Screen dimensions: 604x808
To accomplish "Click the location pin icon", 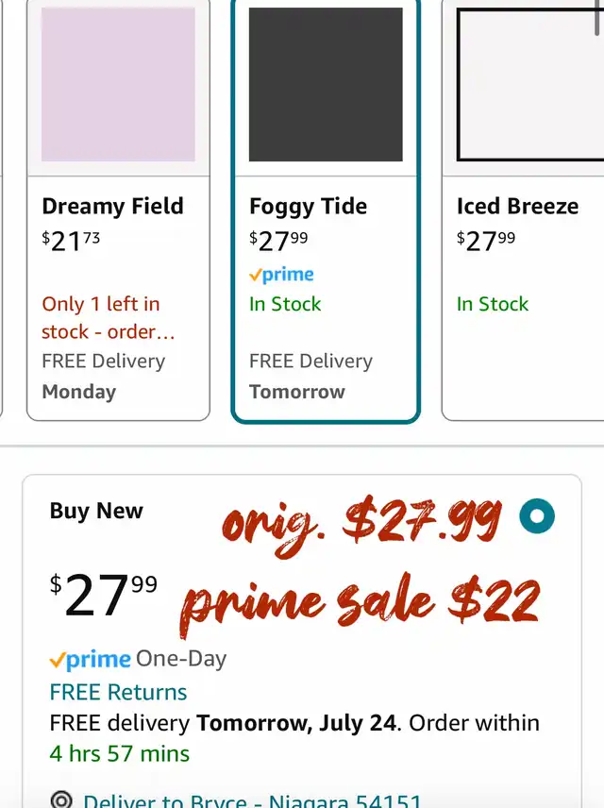I will (61, 800).
